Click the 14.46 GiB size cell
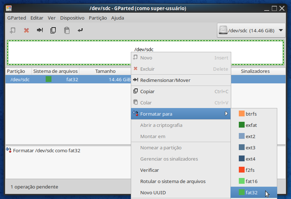The height and width of the screenshot is (199, 291). click(120, 79)
